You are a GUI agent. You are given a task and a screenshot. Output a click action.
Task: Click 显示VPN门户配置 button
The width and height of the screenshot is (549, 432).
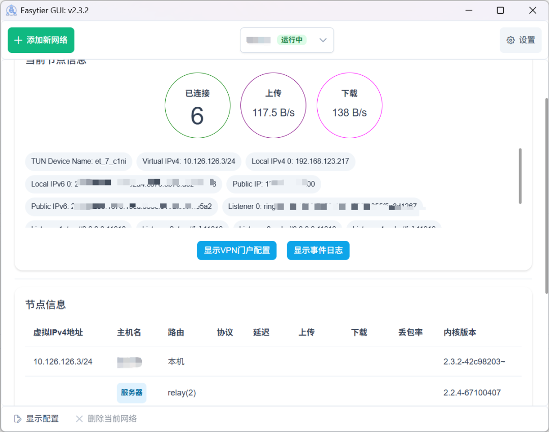[237, 251]
